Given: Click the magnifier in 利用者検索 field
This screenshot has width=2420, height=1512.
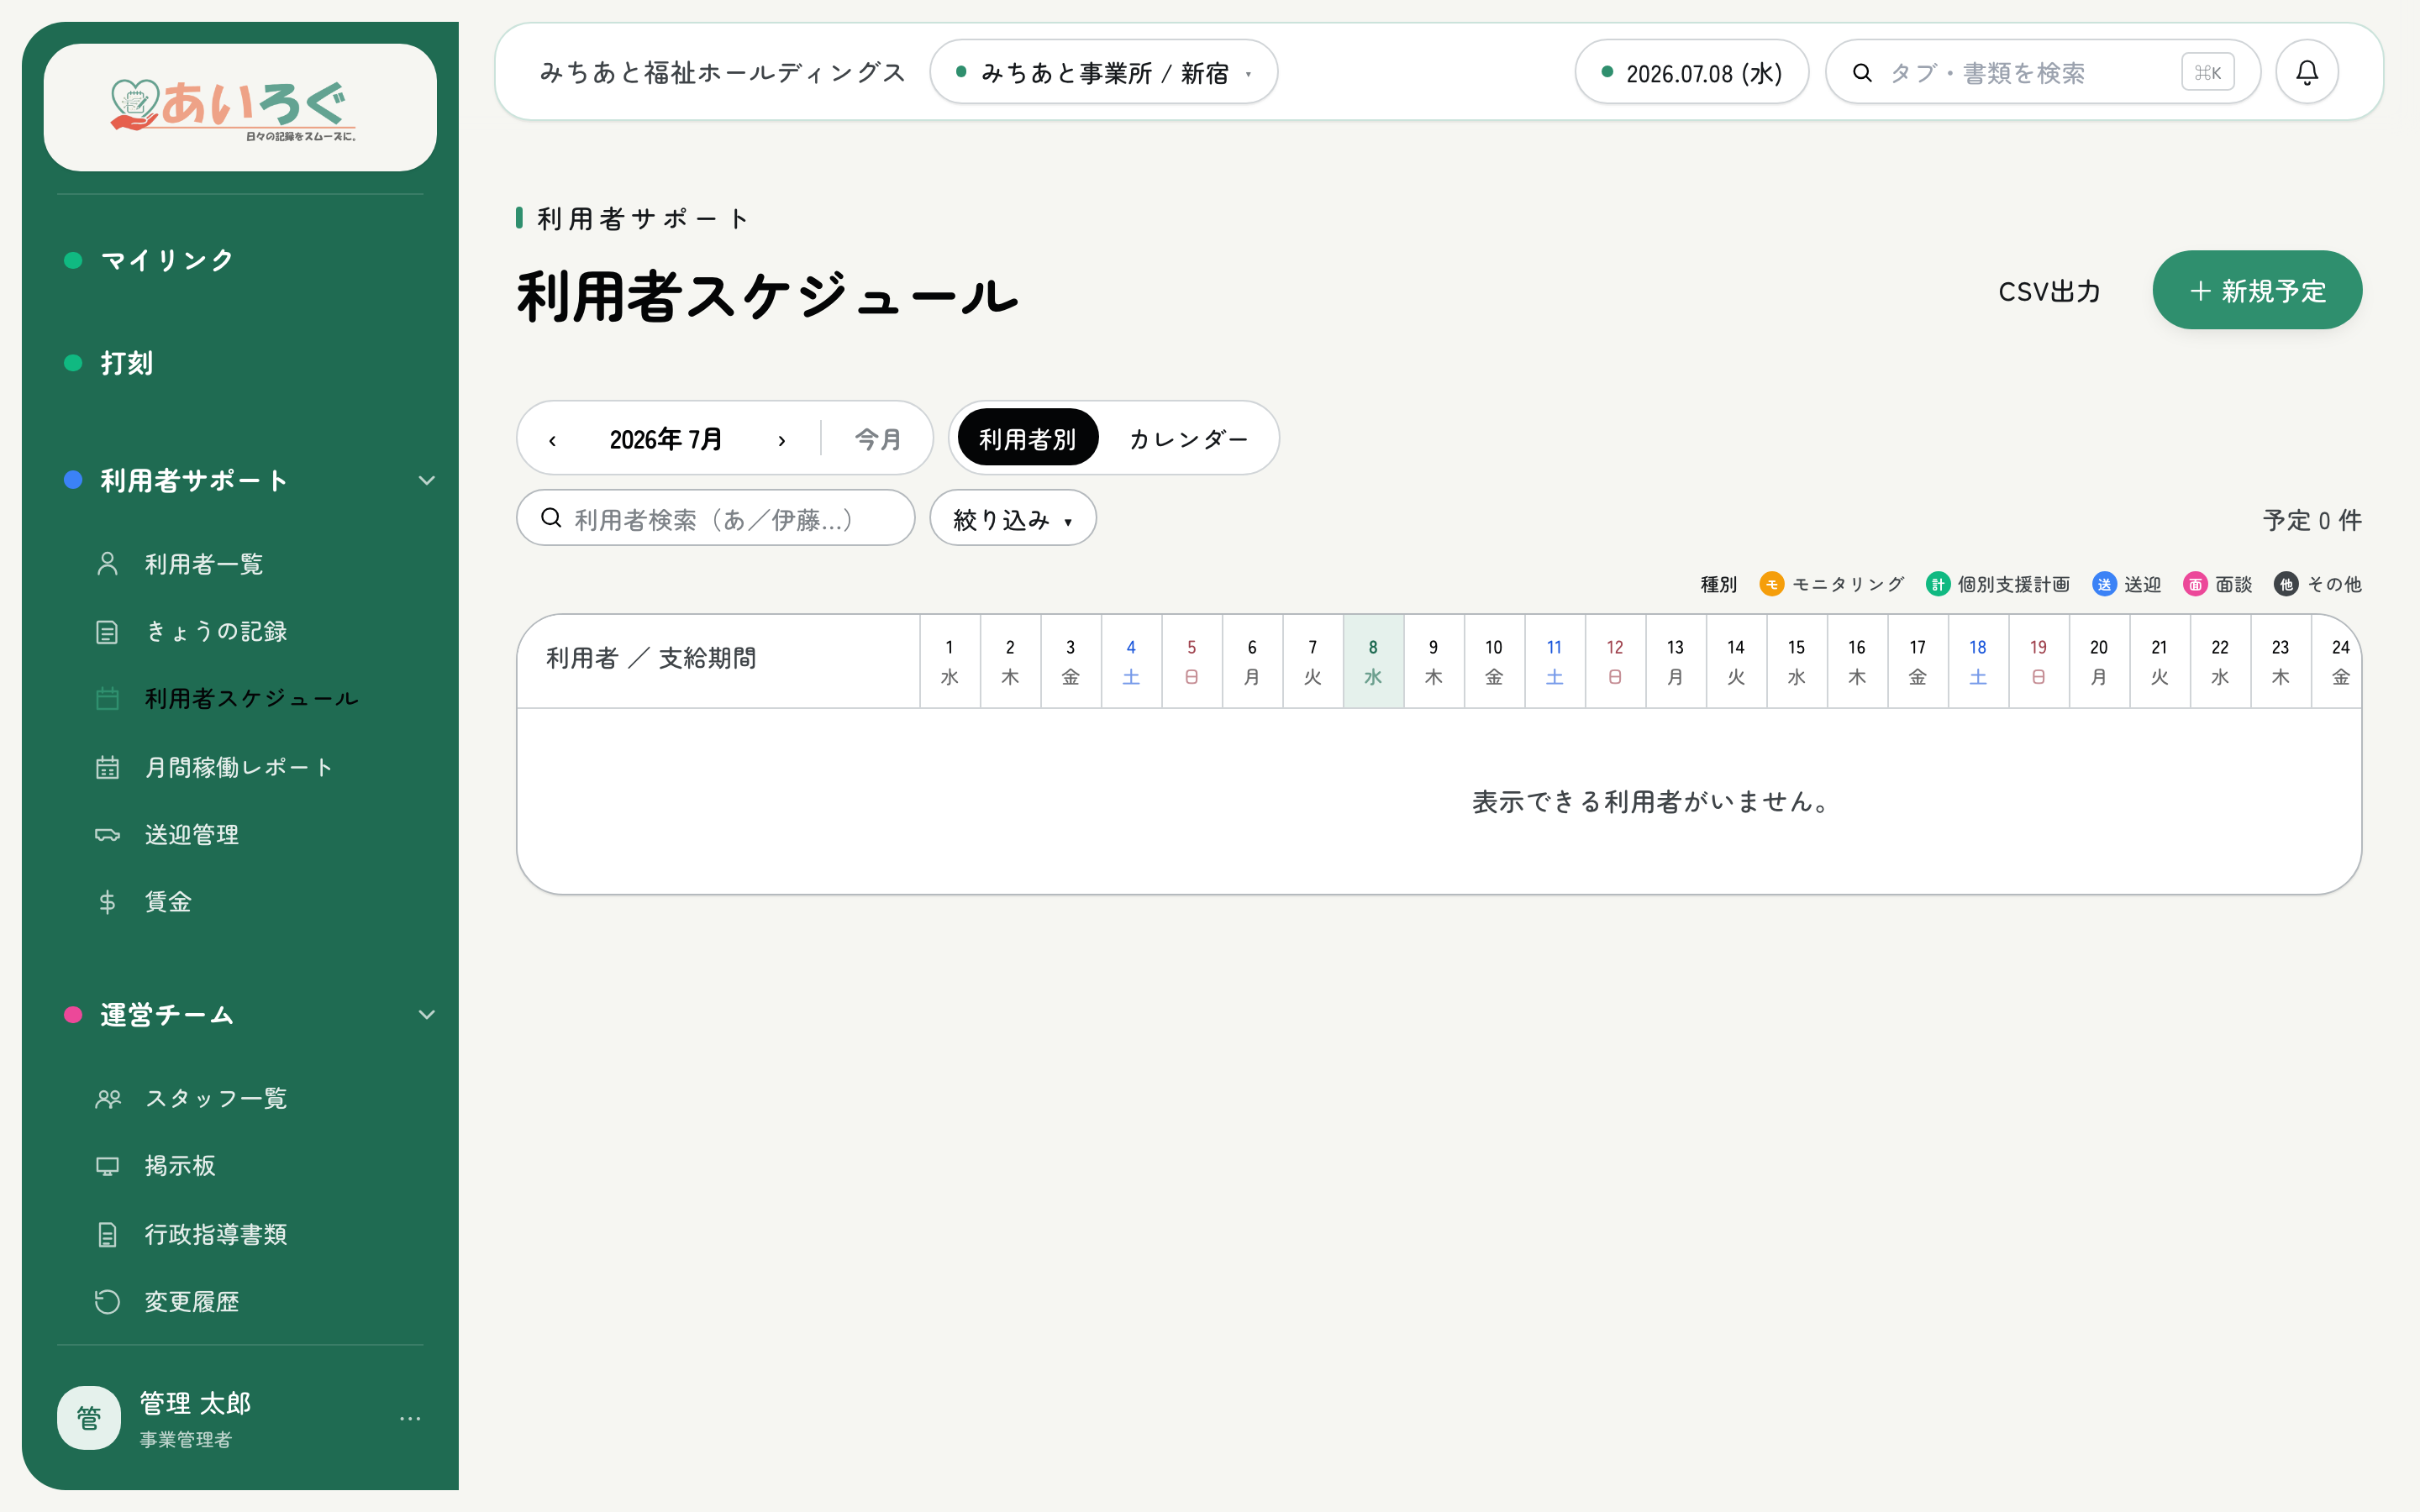Looking at the screenshot, I should click(x=550, y=518).
